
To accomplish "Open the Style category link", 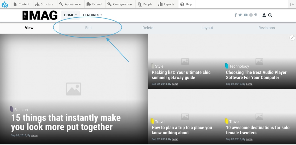I will click(159, 66).
